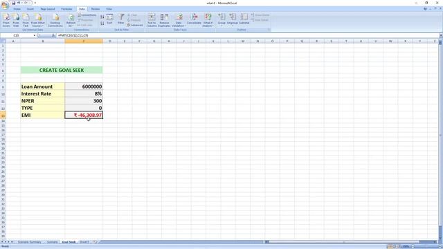Image resolution: width=443 pixels, height=249 pixels.
Task: Click the Connections button
Action: [87, 15]
